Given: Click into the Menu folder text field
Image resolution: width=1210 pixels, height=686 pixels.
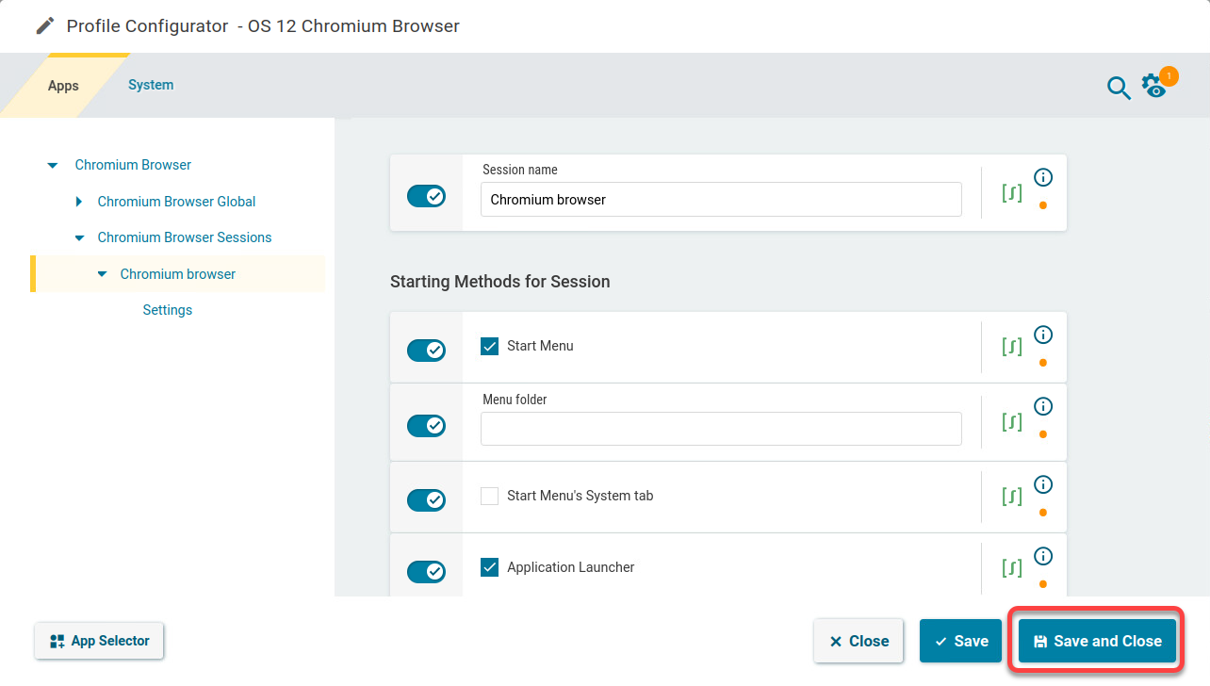Looking at the screenshot, I should click(x=720, y=429).
